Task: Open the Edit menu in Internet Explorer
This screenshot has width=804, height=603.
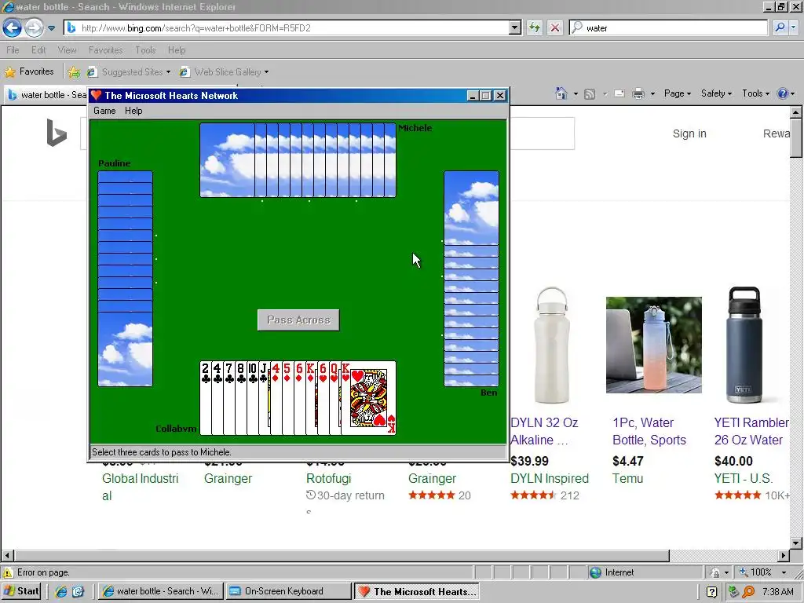Action: point(38,49)
